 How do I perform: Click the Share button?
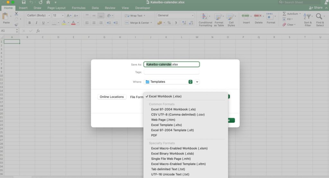[316, 8]
